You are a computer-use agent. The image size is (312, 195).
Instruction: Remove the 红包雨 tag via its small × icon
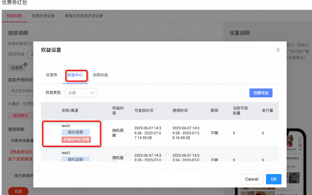25,64
